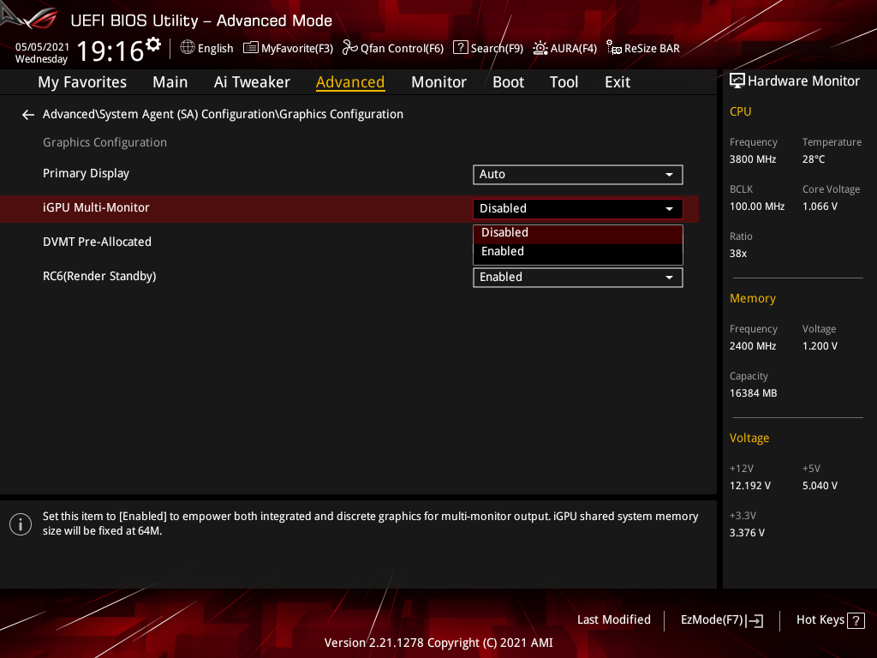Open the clock settings gear icon
Image resolution: width=877 pixels, height=658 pixels.
click(x=153, y=45)
